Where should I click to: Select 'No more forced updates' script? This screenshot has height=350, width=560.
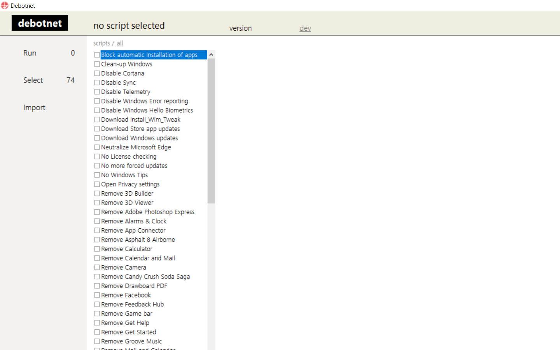point(134,166)
